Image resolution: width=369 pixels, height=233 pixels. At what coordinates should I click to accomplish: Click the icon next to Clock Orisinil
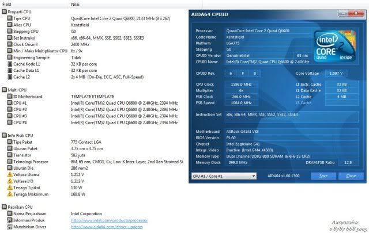pyautogui.click(x=10, y=44)
